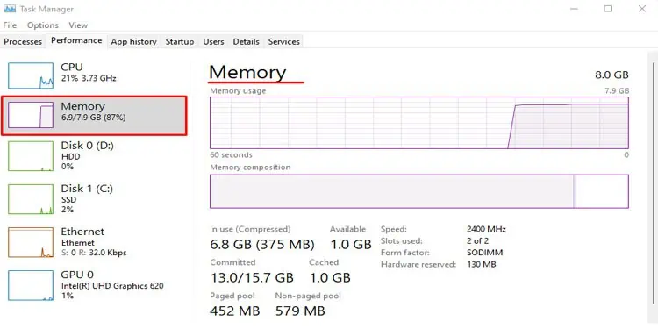Image resolution: width=658 pixels, height=329 pixels.
Task: Open the File menu
Action: [x=10, y=25]
